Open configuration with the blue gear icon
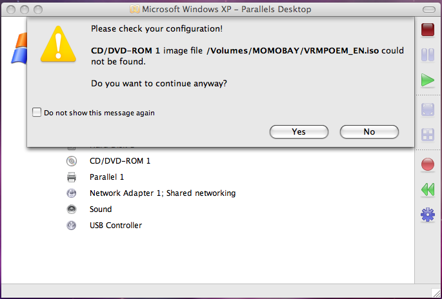Screen dimensions: 442x299 pos(427,215)
